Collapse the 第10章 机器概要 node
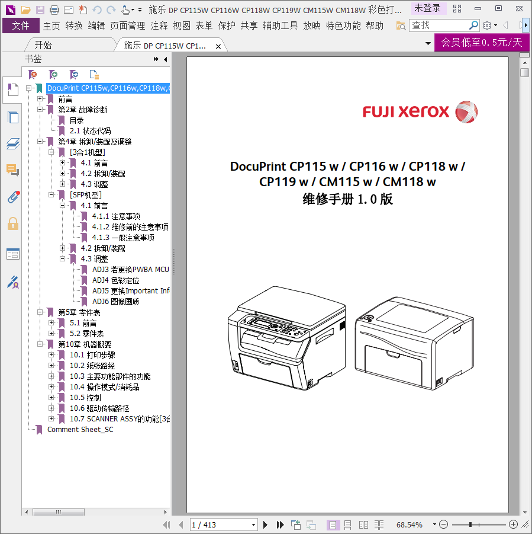The image size is (532, 534). pyautogui.click(x=40, y=344)
